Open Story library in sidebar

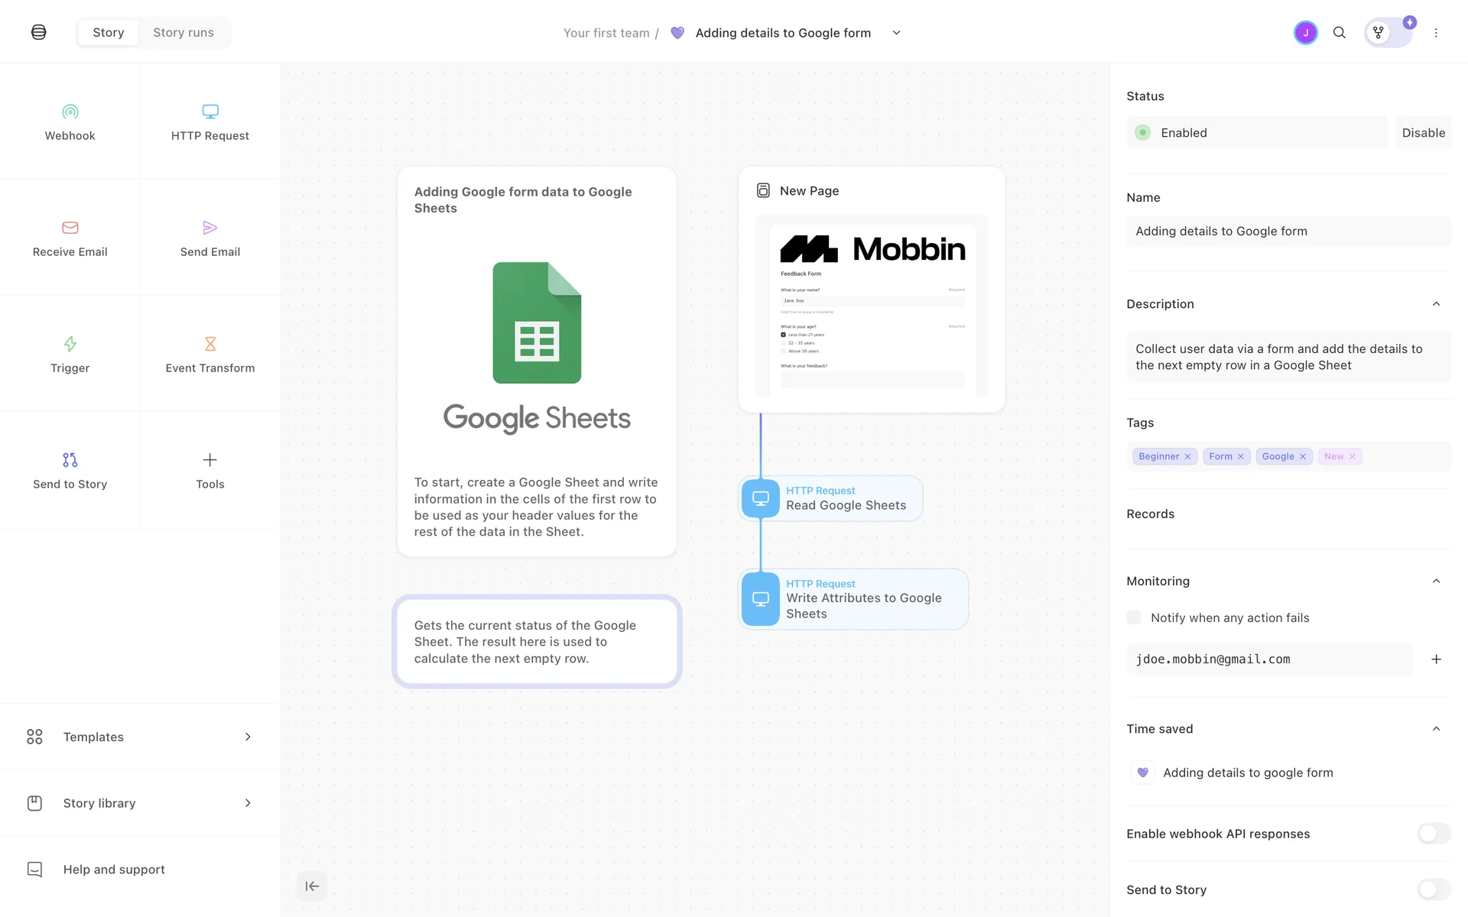(140, 803)
